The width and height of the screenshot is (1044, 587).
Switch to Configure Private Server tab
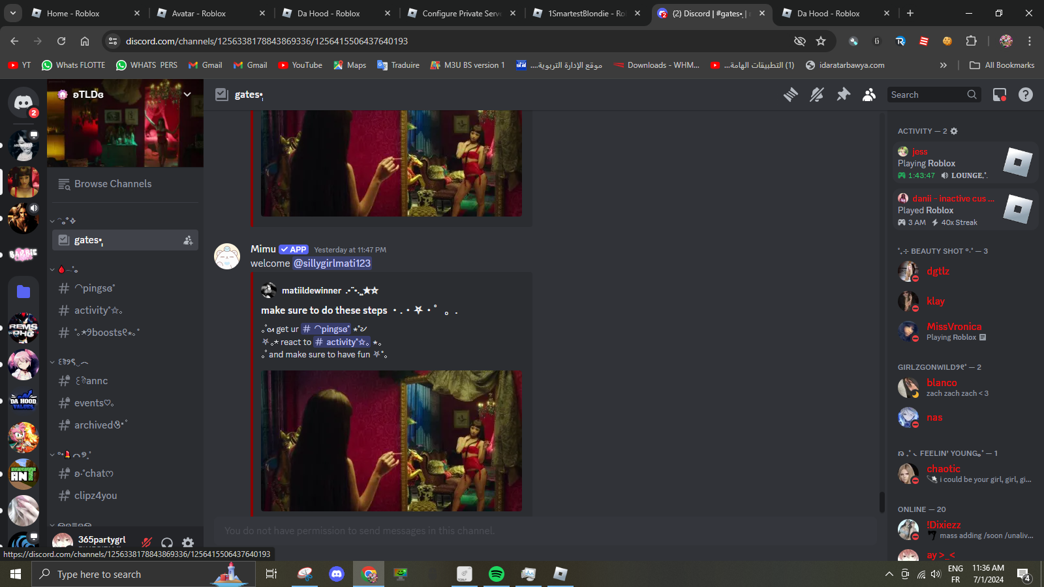[463, 13]
